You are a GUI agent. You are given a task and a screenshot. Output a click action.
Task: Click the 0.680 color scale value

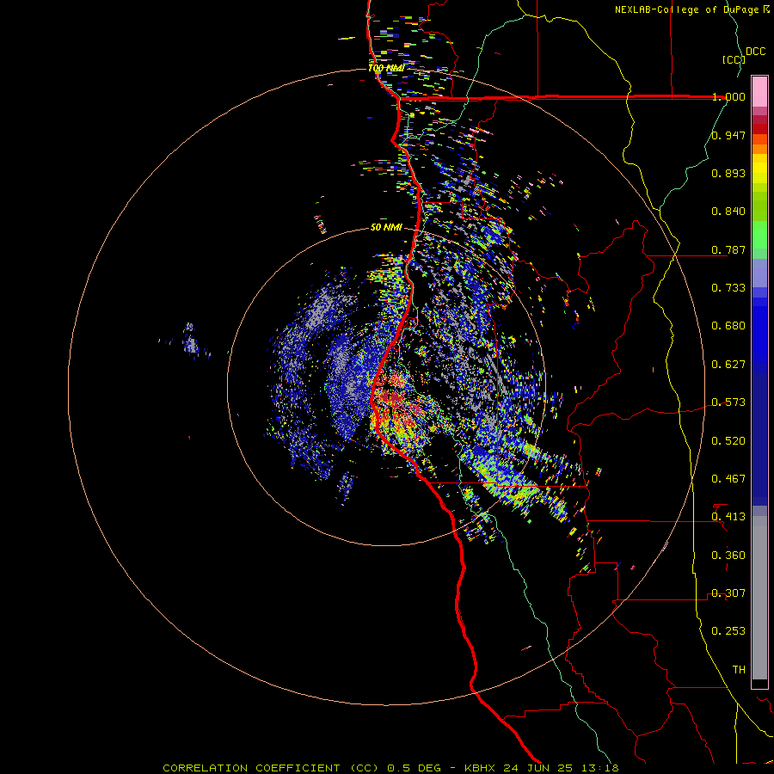(x=728, y=326)
